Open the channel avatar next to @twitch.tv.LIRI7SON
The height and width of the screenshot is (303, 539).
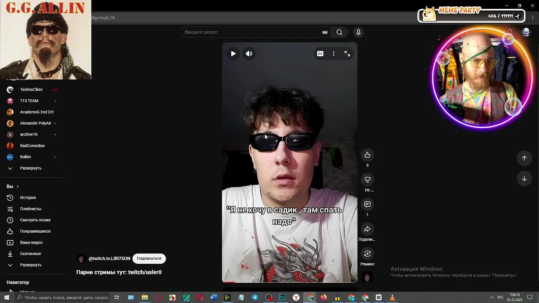click(81, 259)
